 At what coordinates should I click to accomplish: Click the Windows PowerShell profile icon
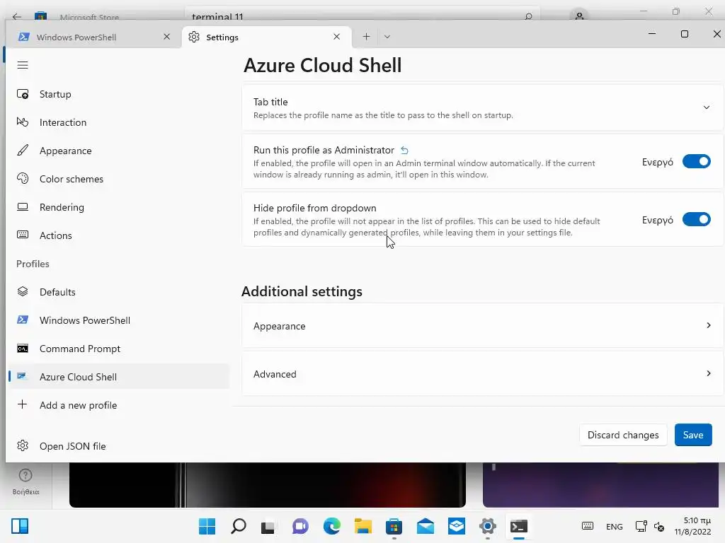coord(23,320)
